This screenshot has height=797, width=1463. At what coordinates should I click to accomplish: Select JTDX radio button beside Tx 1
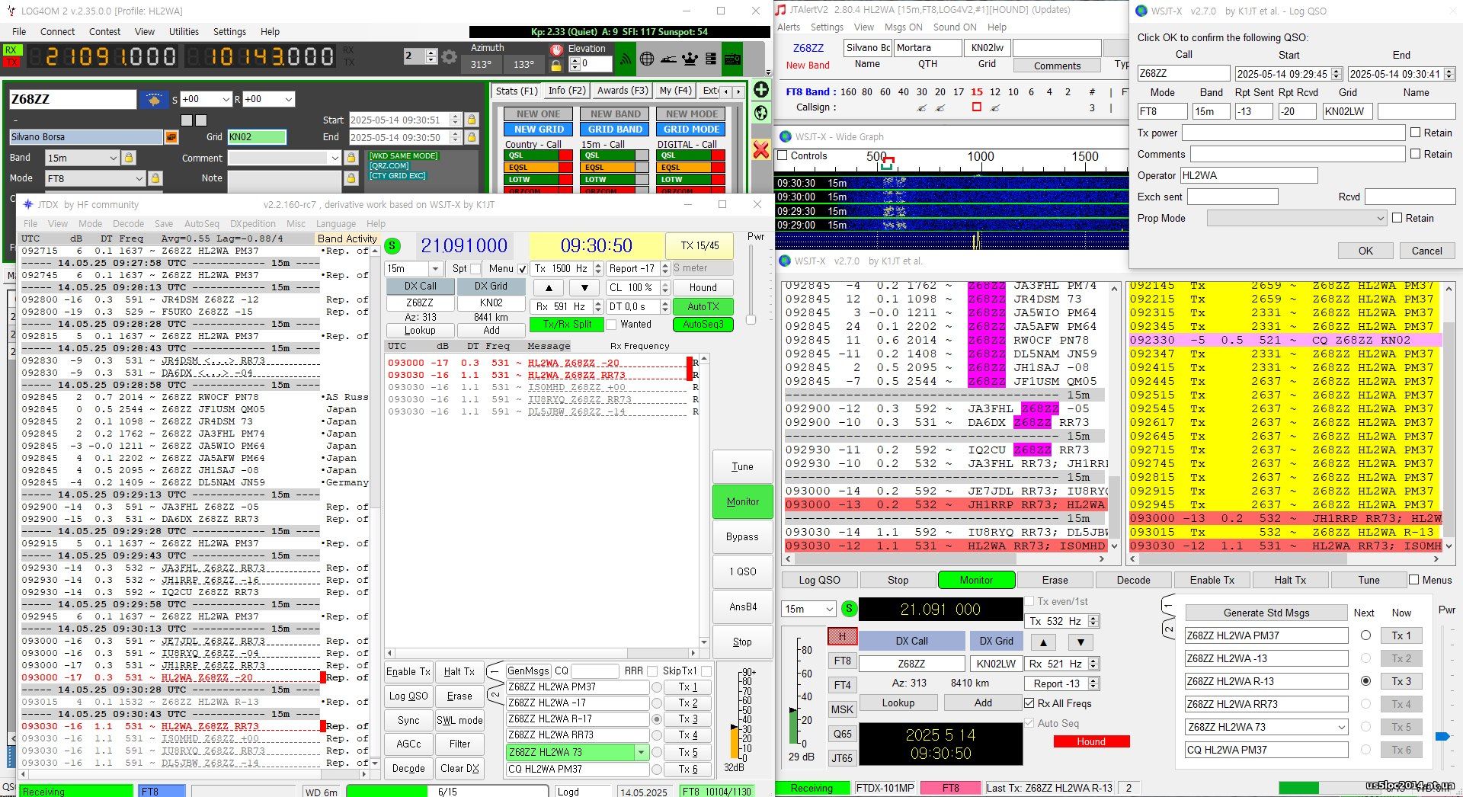[x=657, y=687]
